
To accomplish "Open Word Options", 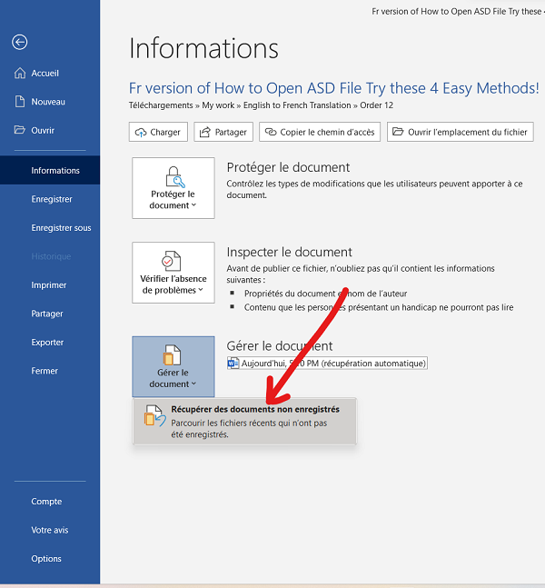I will 50,559.
